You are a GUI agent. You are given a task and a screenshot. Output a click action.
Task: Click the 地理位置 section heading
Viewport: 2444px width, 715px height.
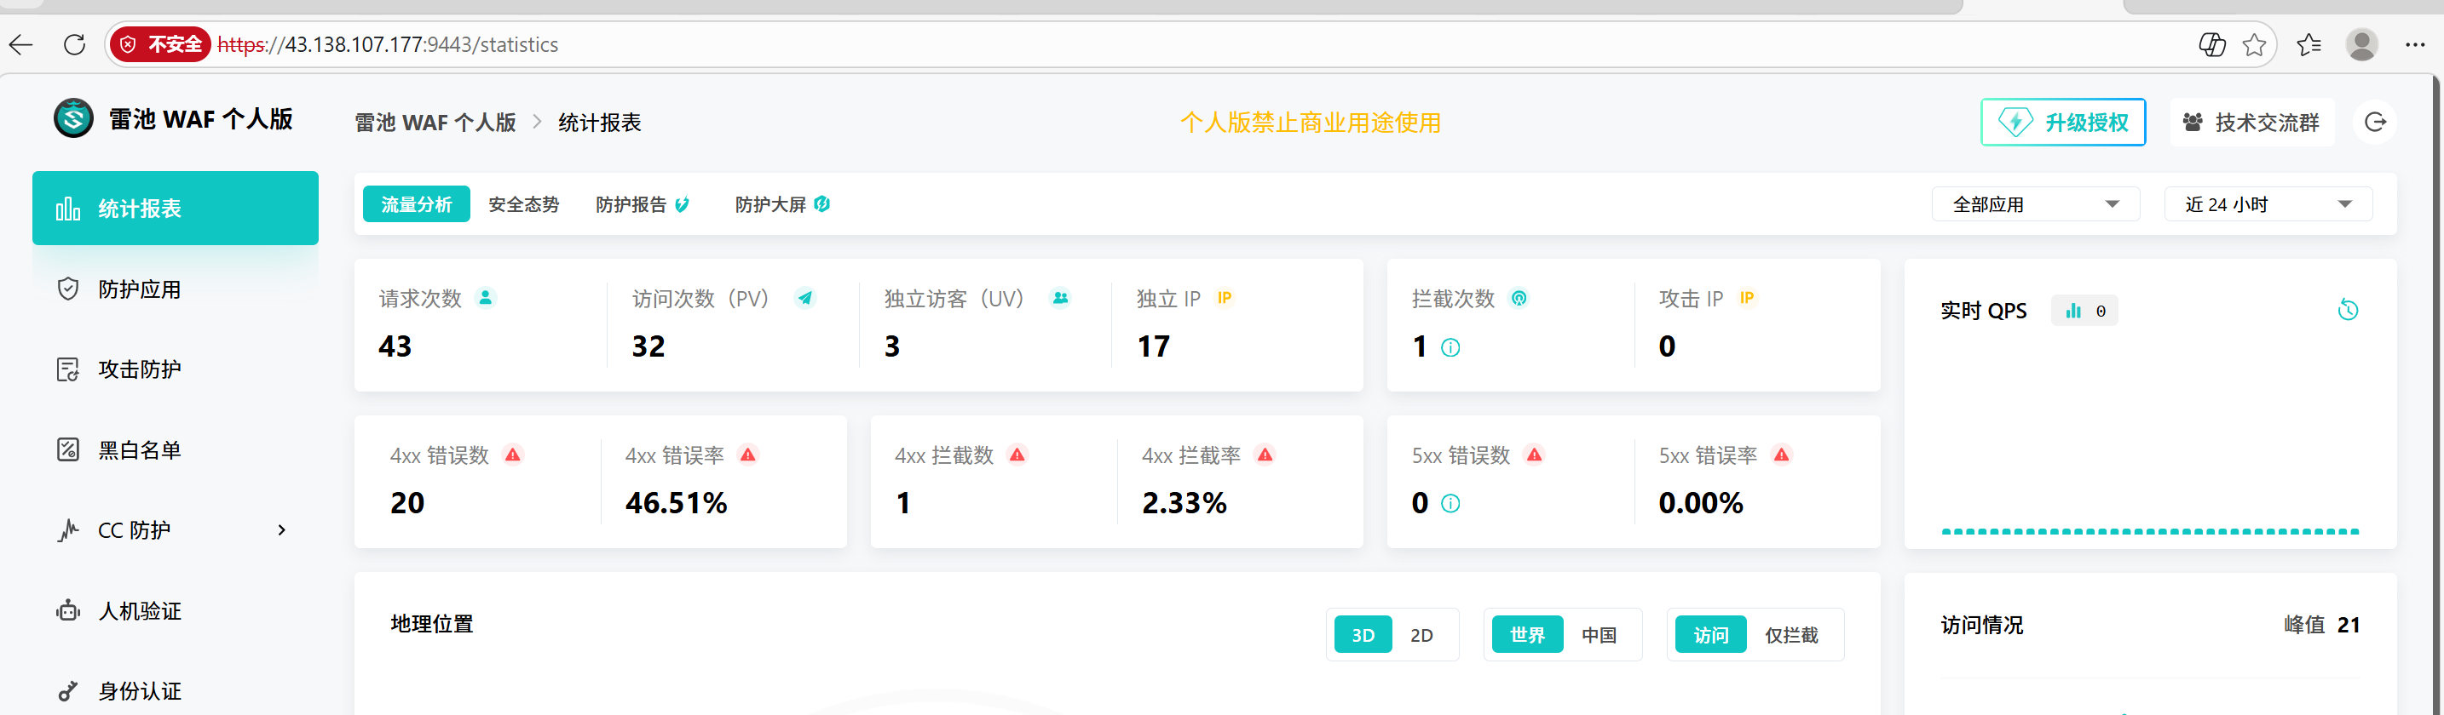432,624
